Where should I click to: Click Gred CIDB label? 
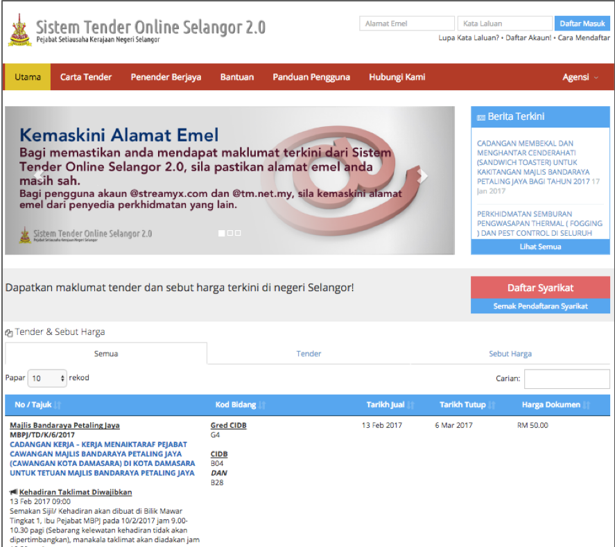(228, 426)
